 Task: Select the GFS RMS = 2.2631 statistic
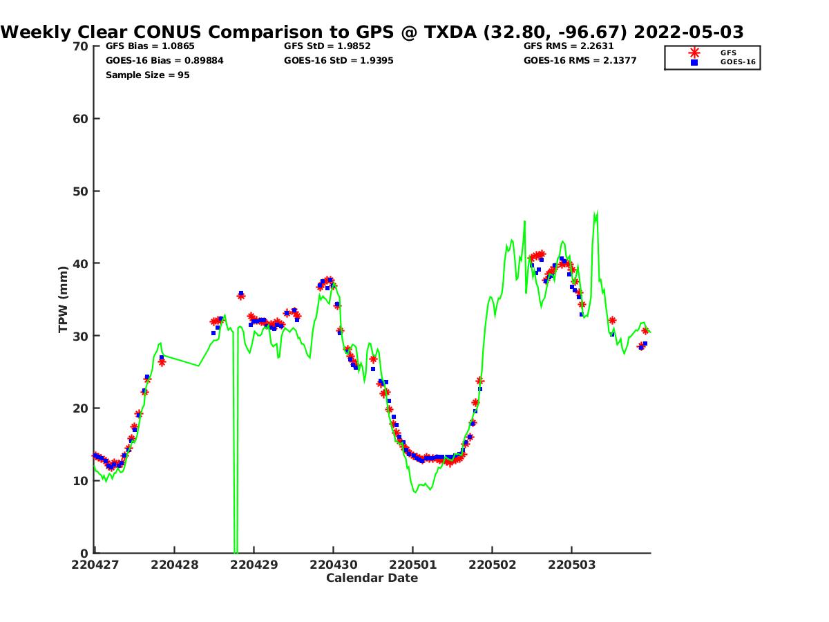569,46
